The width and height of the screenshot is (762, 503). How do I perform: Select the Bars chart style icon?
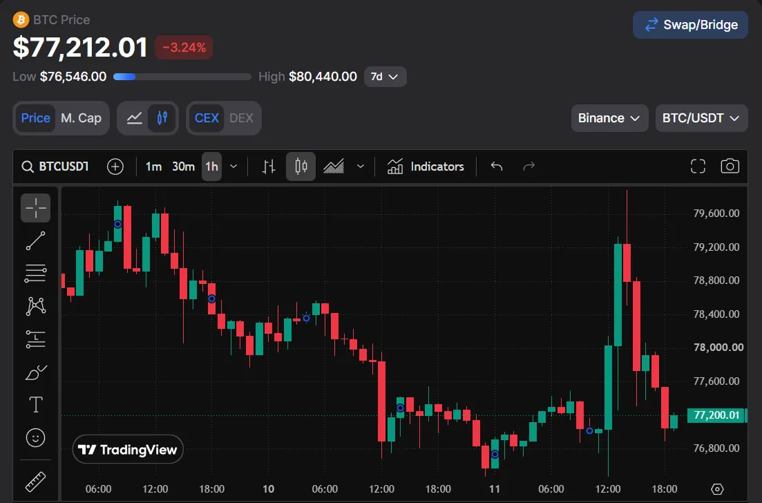(269, 167)
